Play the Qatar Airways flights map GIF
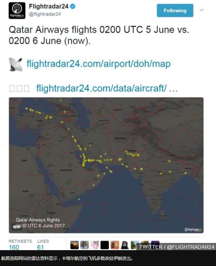Viewport: 216px width, 266px height. [x=106, y=165]
